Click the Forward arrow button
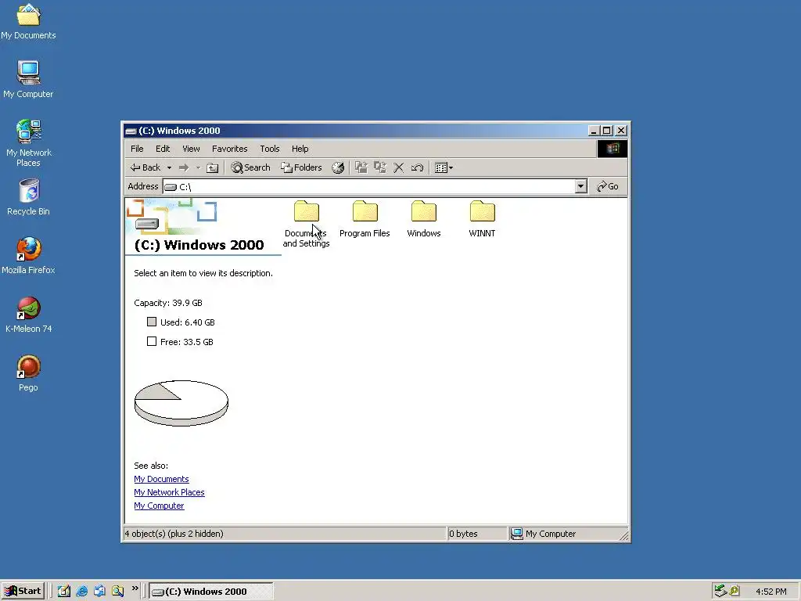Viewport: 801px width, 601px height. pos(184,167)
